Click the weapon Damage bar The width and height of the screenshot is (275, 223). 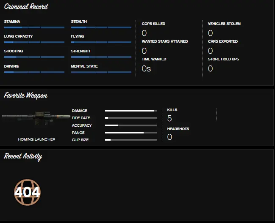tap(131, 111)
